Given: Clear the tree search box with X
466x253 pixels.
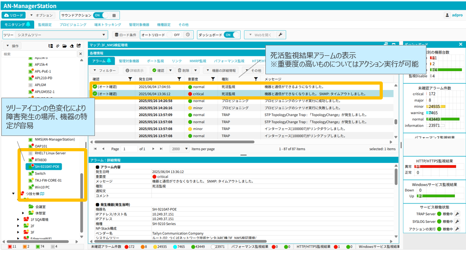Looking at the screenshot, I should click(x=81, y=54).
